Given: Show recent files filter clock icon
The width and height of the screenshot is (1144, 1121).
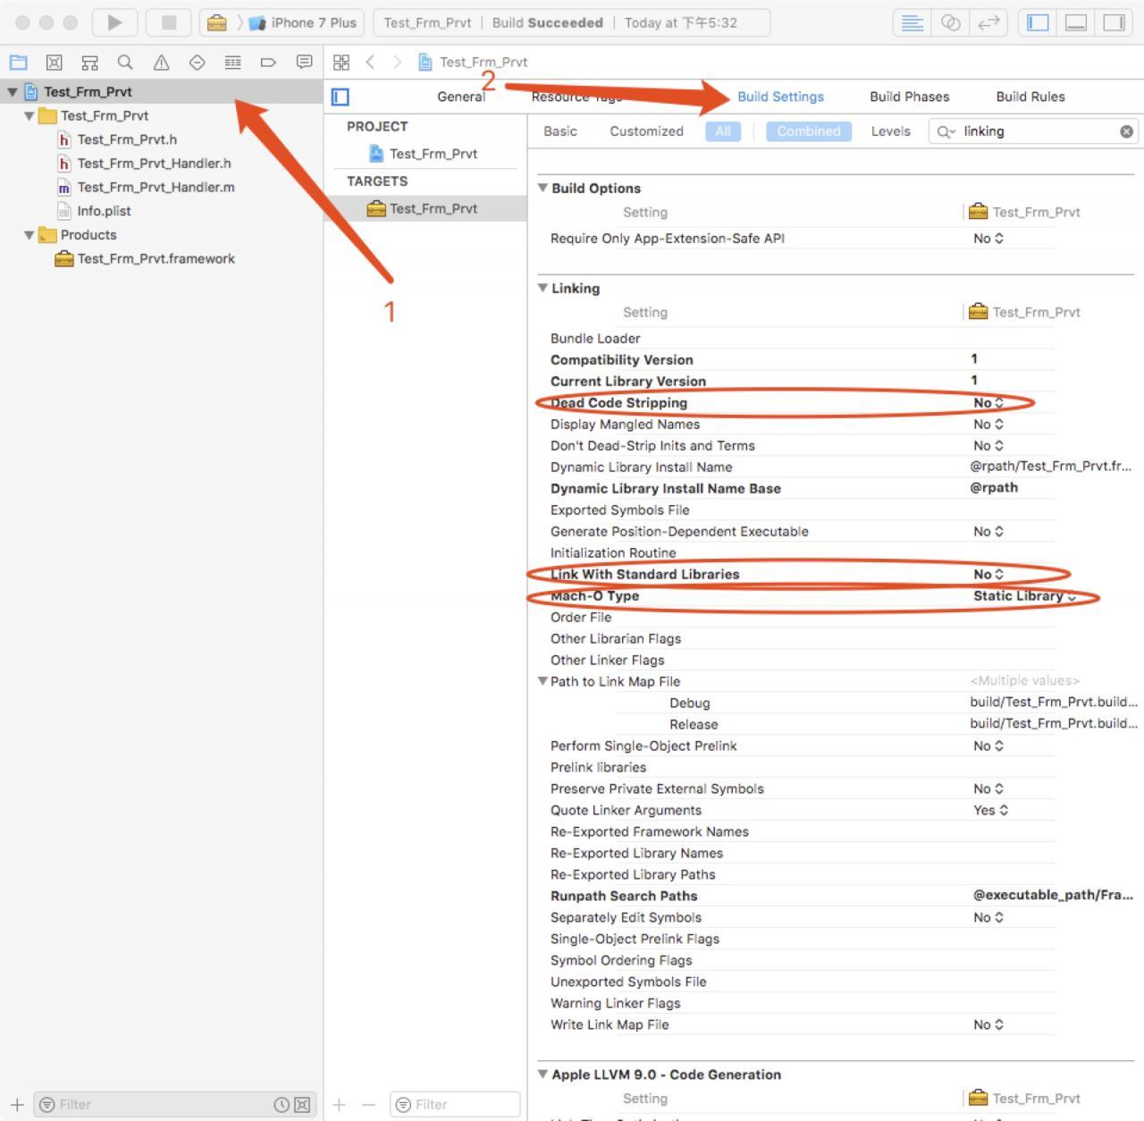Looking at the screenshot, I should [282, 1105].
